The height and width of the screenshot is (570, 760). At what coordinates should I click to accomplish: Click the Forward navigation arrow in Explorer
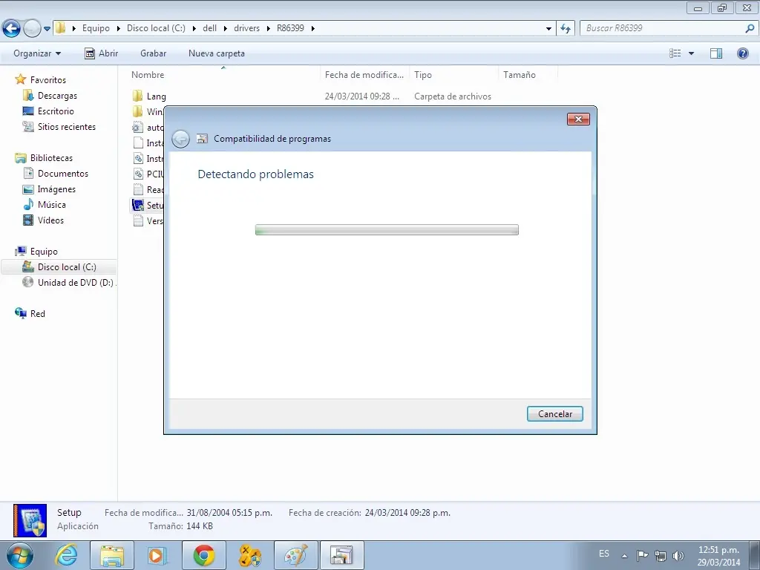[32, 28]
